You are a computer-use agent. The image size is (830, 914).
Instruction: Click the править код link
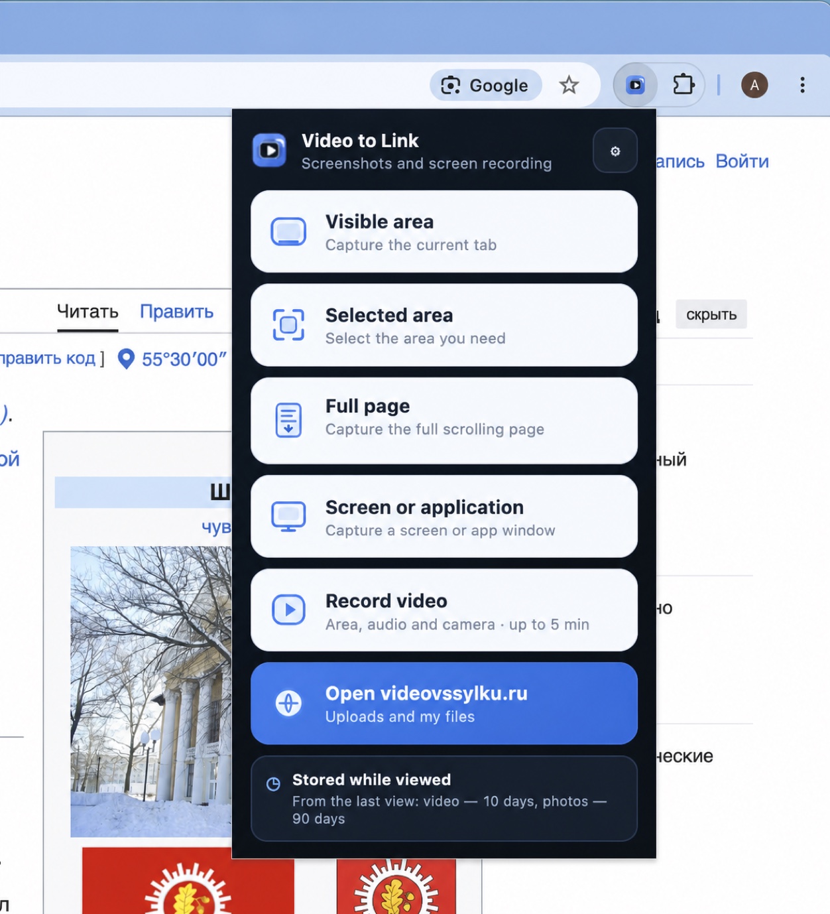click(48, 358)
